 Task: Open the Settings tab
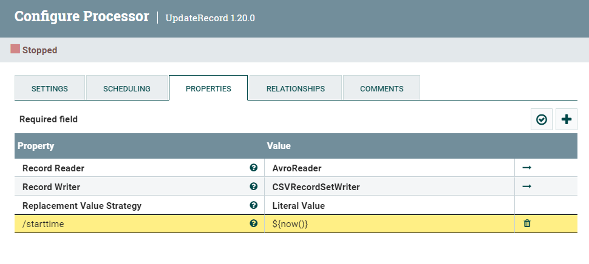pyautogui.click(x=50, y=88)
